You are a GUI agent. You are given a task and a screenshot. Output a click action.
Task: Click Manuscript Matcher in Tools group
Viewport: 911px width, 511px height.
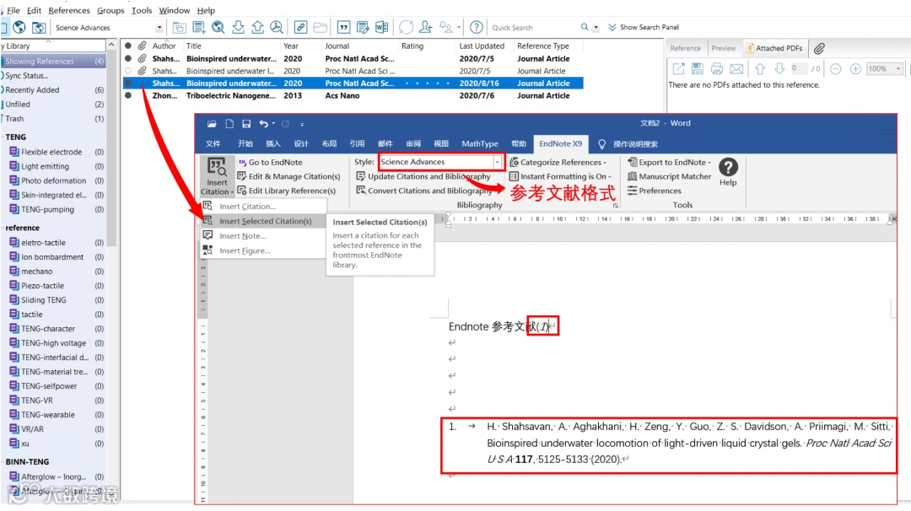click(x=669, y=176)
